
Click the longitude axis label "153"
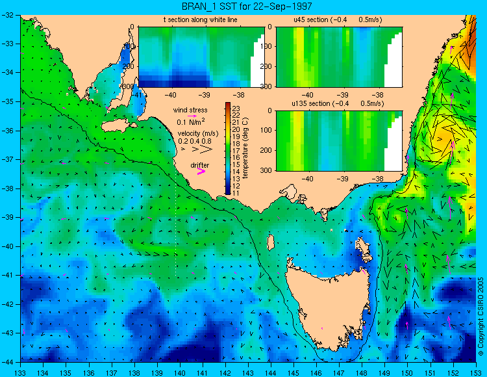(x=476, y=373)
